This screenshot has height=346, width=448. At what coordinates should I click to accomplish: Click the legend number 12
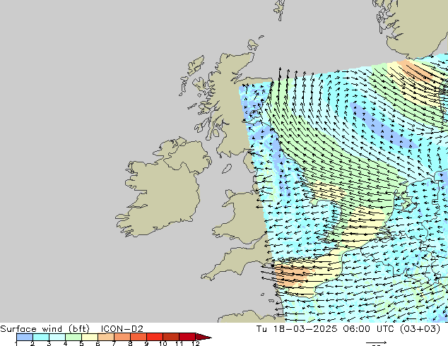pyautogui.click(x=196, y=343)
